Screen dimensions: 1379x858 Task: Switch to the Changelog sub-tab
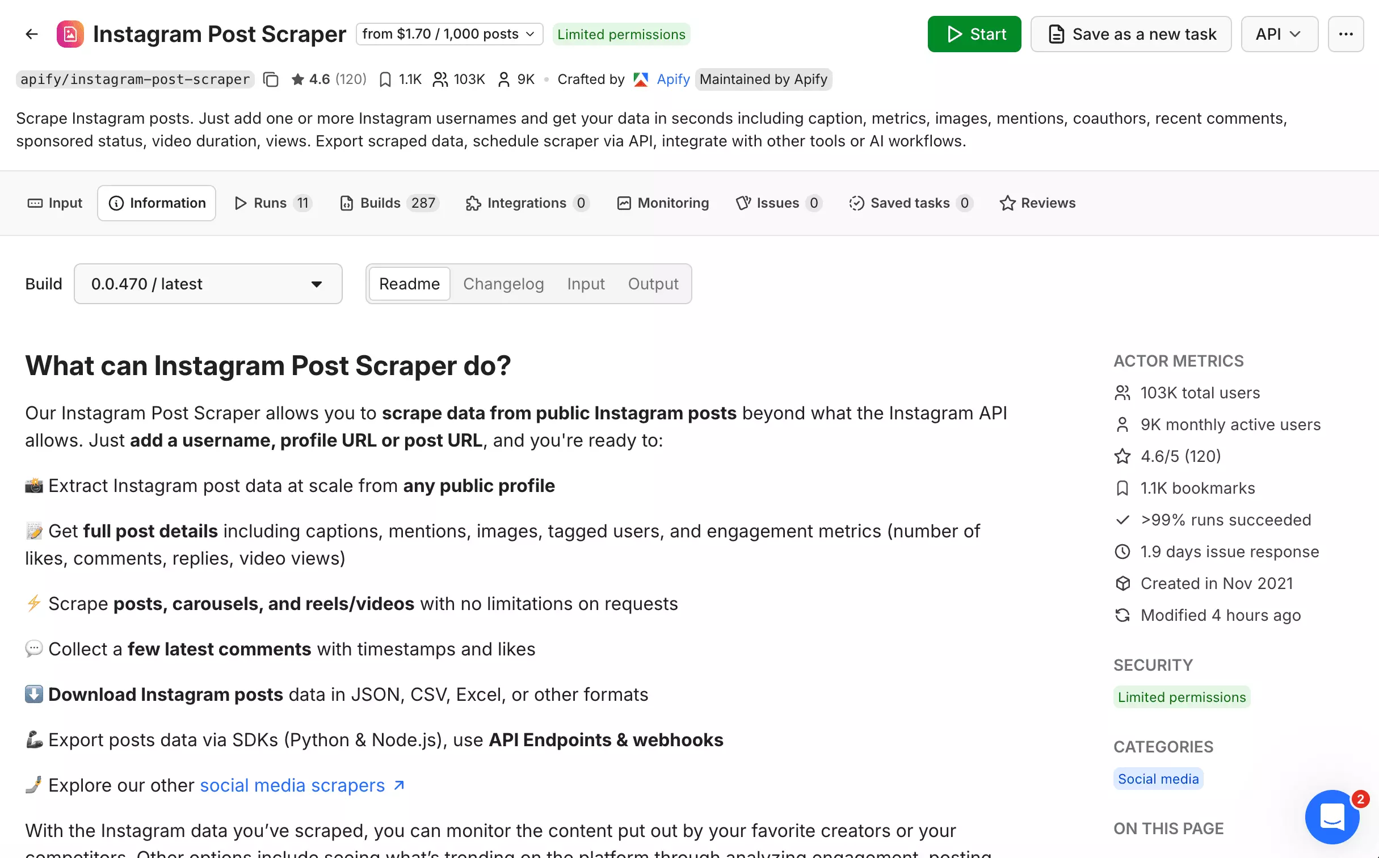click(503, 284)
